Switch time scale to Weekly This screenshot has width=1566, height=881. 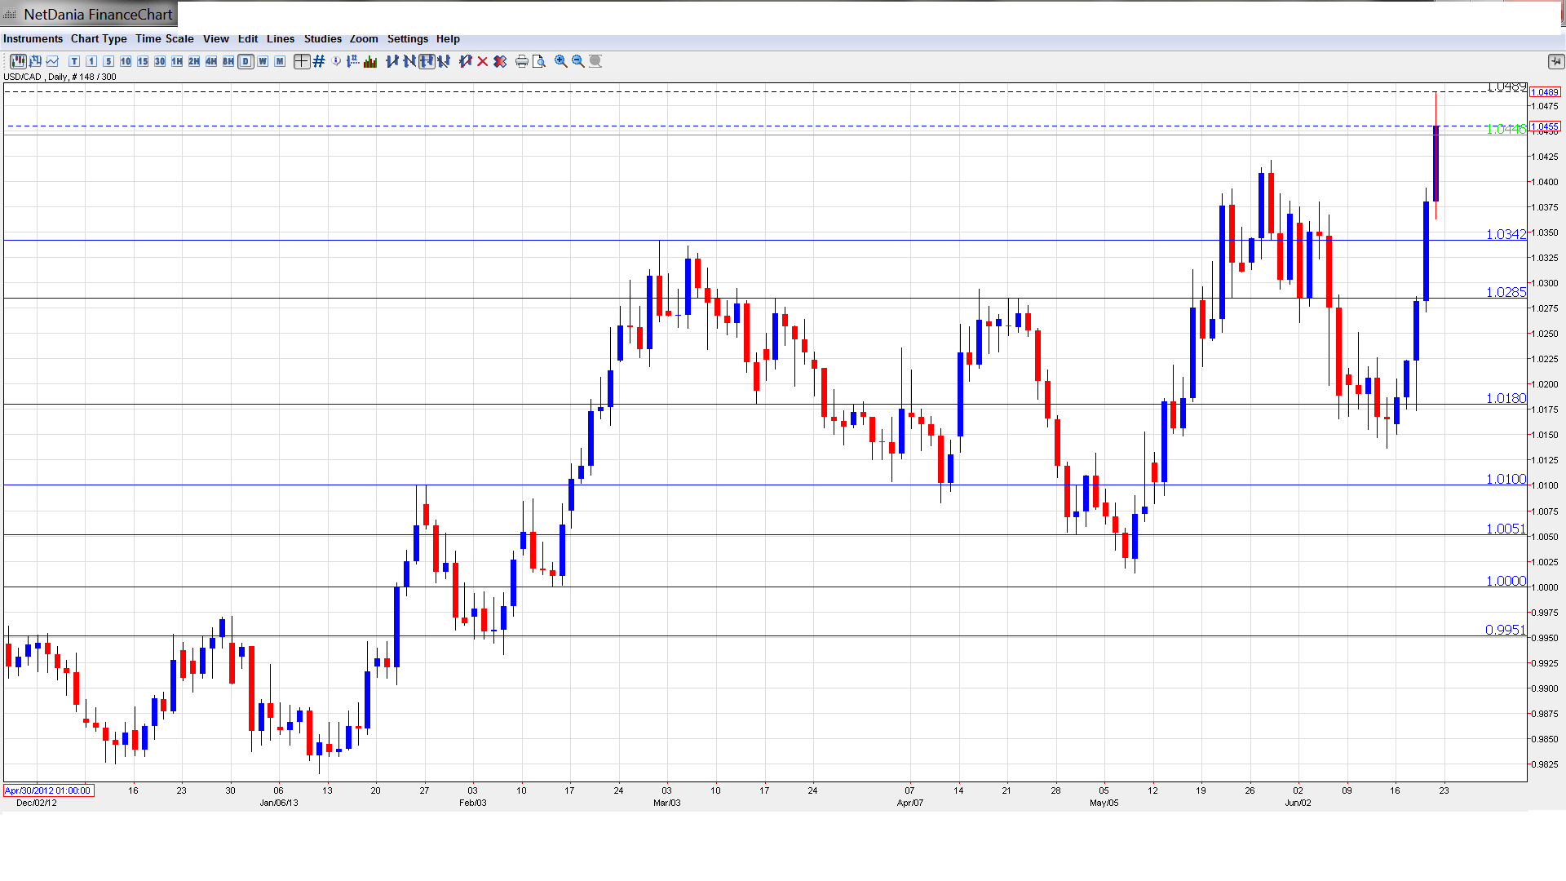[263, 61]
